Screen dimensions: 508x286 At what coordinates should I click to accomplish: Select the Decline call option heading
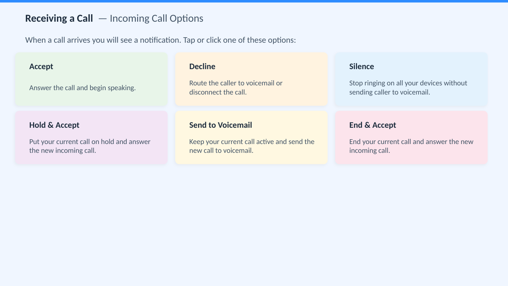(x=202, y=66)
